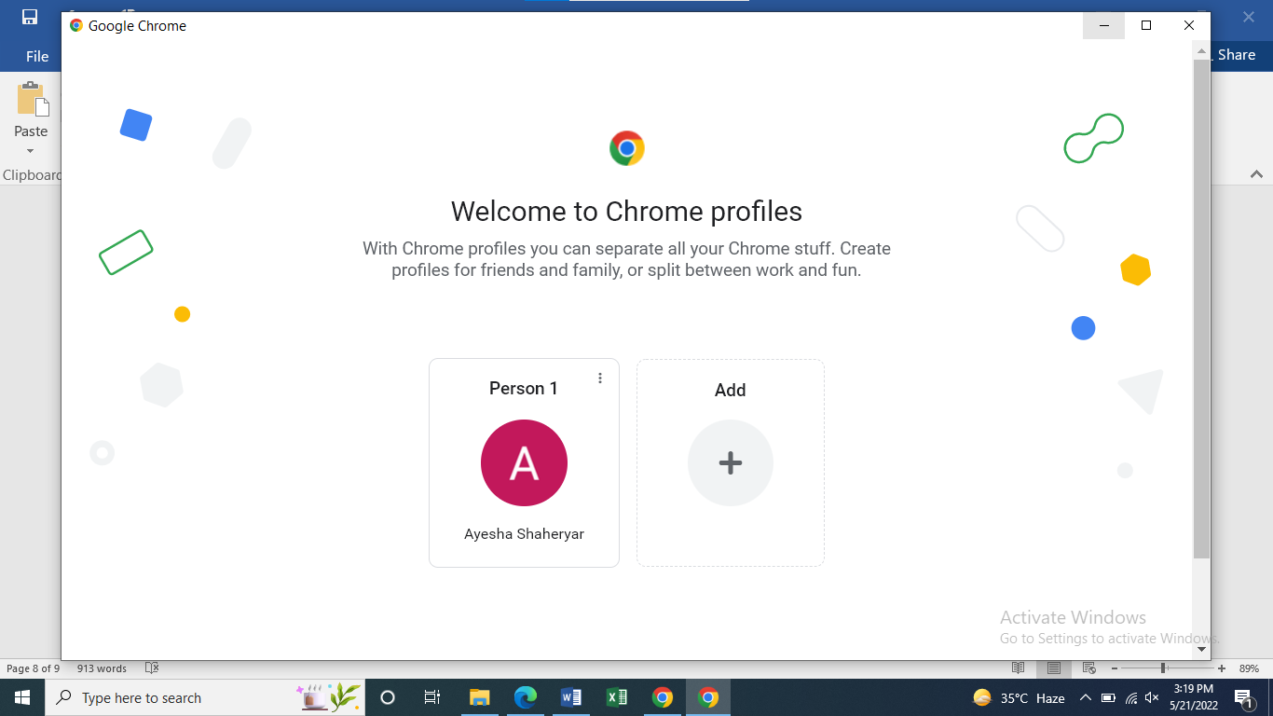
Task: Open the File tab in Word
Action: [x=37, y=57]
